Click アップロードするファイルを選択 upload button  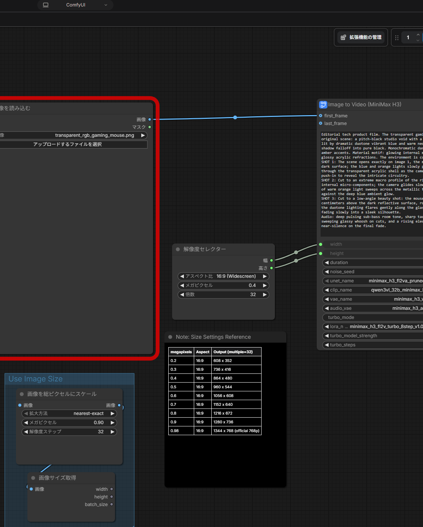(x=73, y=144)
